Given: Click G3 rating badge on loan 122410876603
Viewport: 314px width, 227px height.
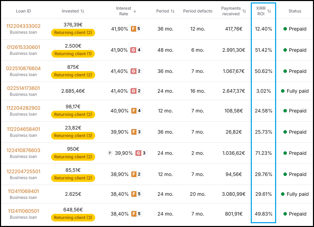Looking at the screenshot, I should (x=141, y=153).
